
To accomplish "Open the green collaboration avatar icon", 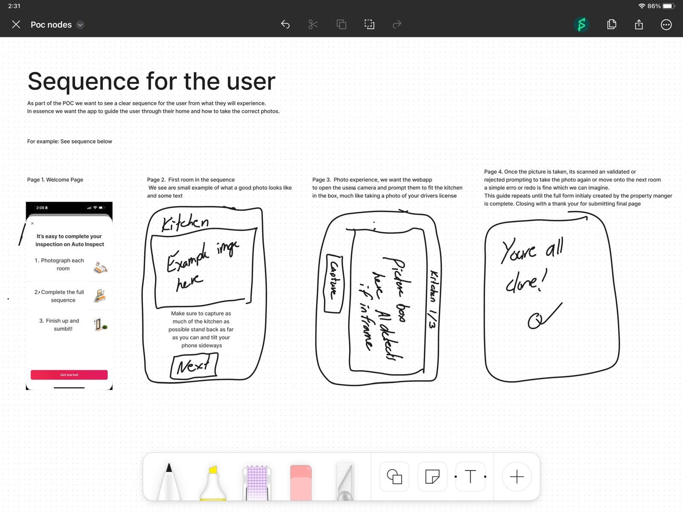I will [x=581, y=24].
